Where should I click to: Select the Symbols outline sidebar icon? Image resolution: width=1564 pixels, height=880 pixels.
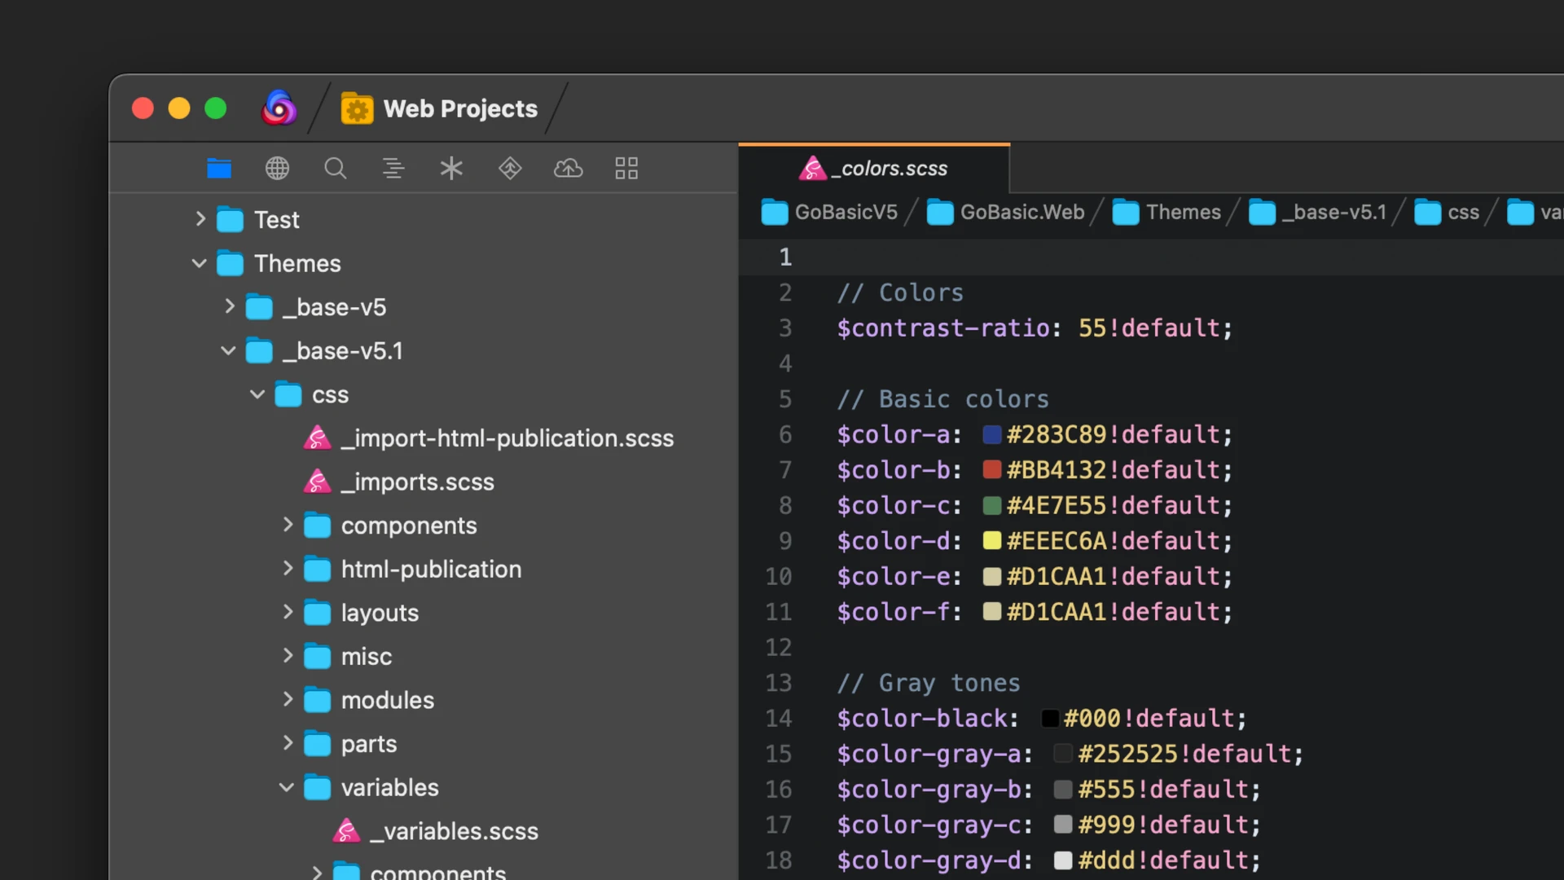coord(393,169)
